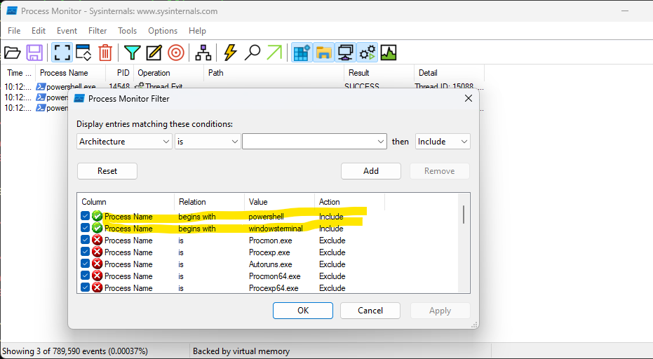653x359 pixels.
Task: Click the Process Name column header in main window
Action: click(70, 73)
